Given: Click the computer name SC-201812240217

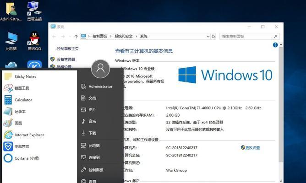Looking at the screenshot, I should click(x=181, y=148).
